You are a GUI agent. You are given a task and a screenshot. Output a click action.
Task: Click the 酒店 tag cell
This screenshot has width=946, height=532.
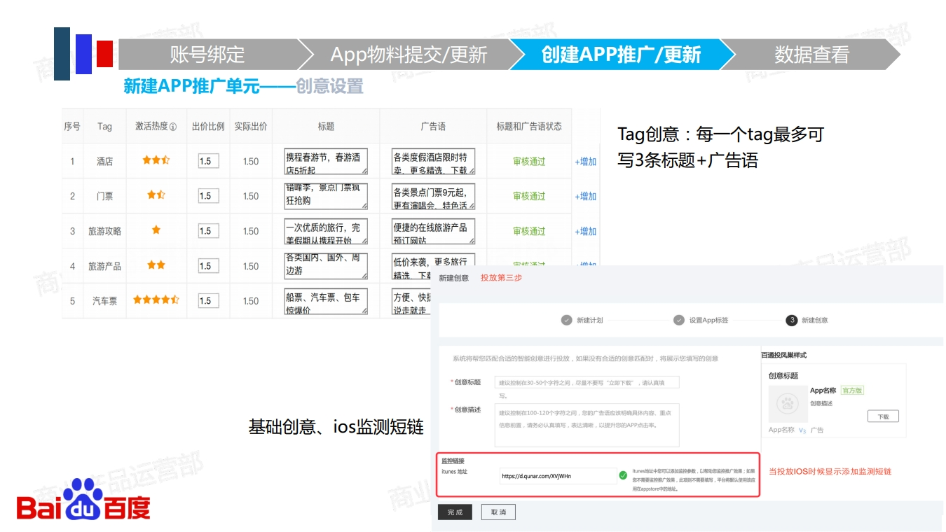(104, 161)
